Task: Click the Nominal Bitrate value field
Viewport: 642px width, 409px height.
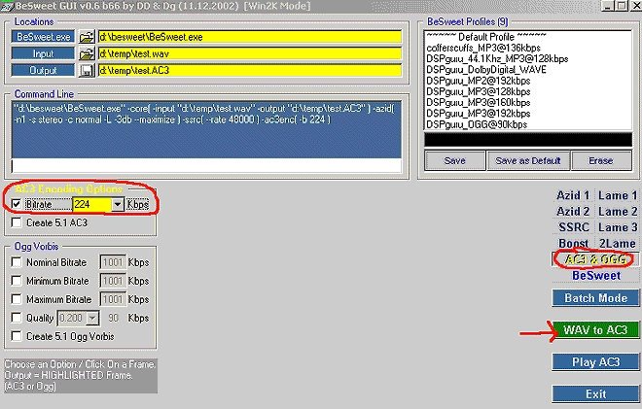Action: pyautogui.click(x=113, y=262)
